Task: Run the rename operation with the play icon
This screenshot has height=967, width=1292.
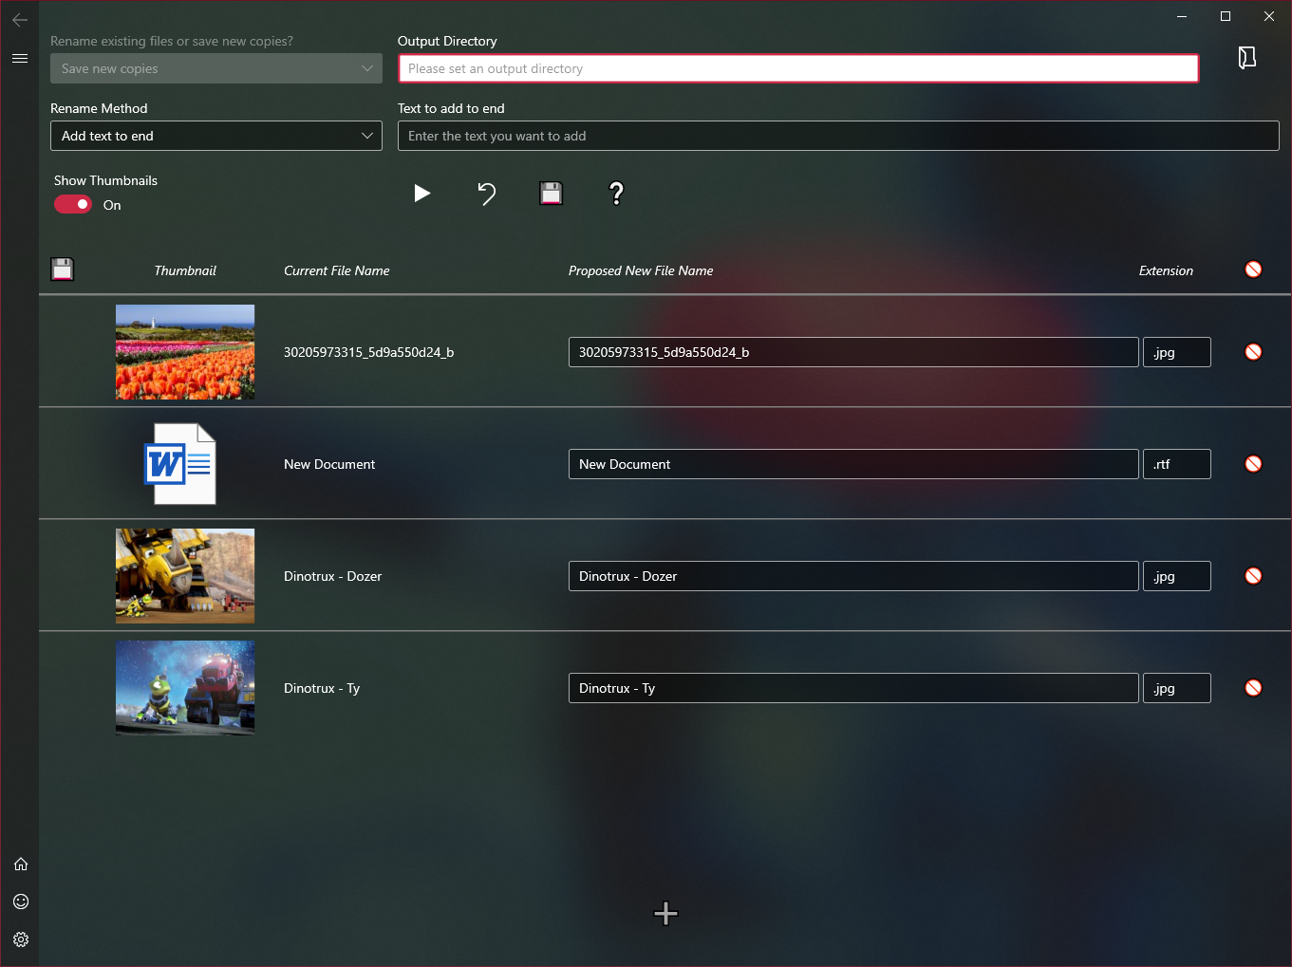Action: [421, 194]
